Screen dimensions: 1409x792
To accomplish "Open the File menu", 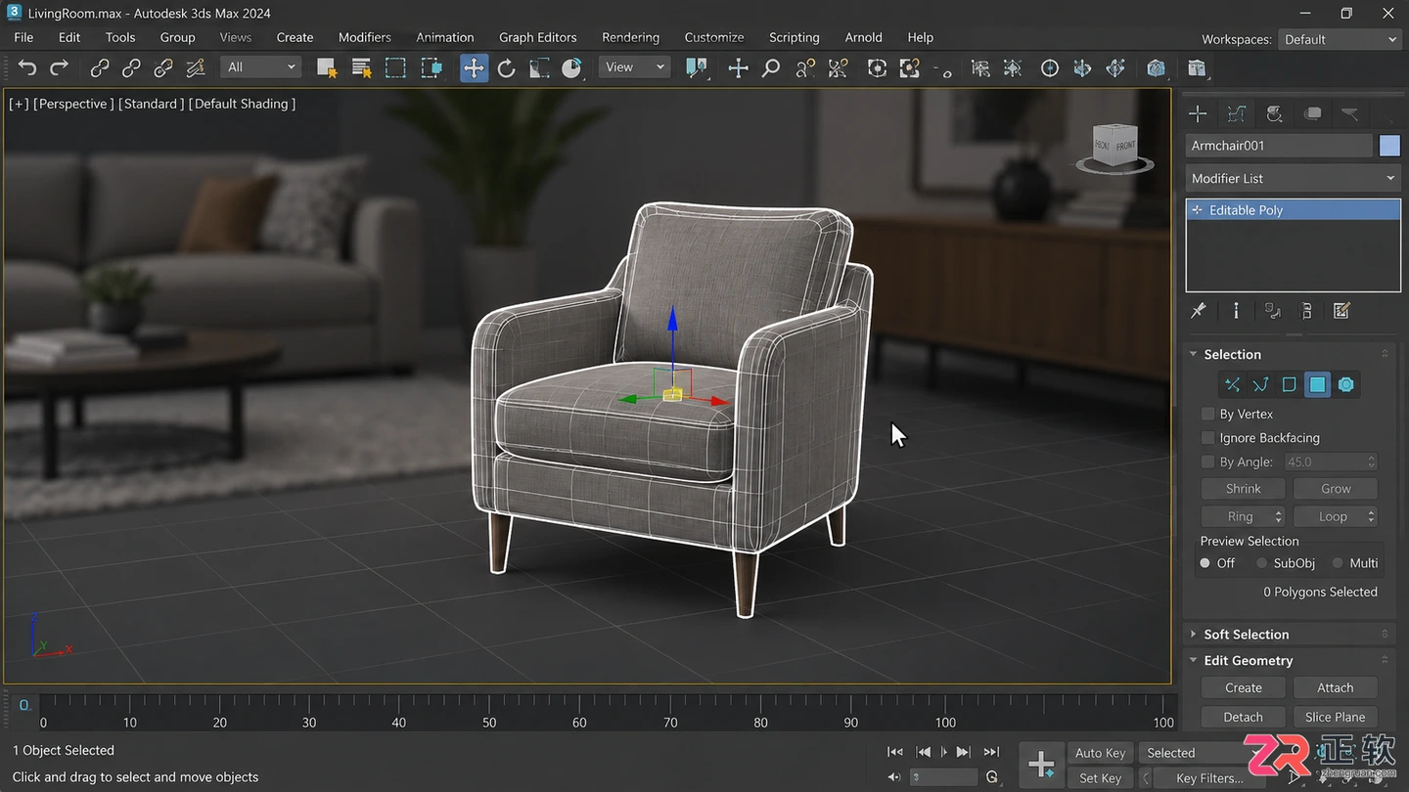I will (23, 37).
